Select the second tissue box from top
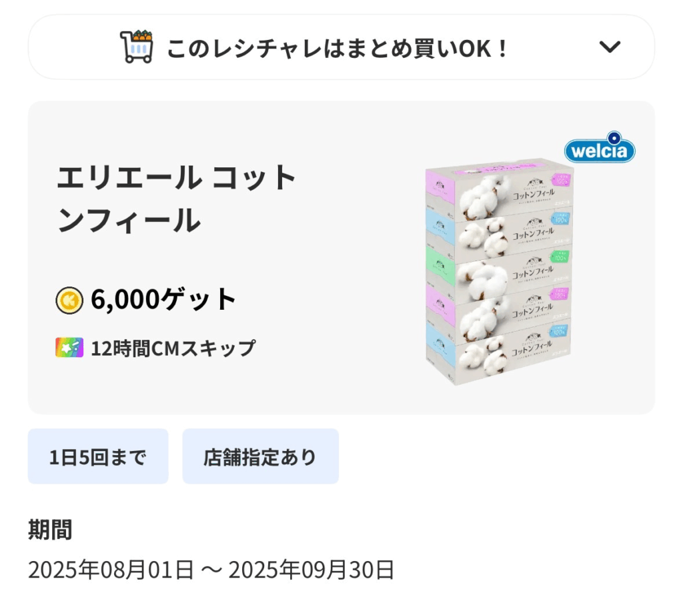The height and width of the screenshot is (601, 683). (x=499, y=230)
